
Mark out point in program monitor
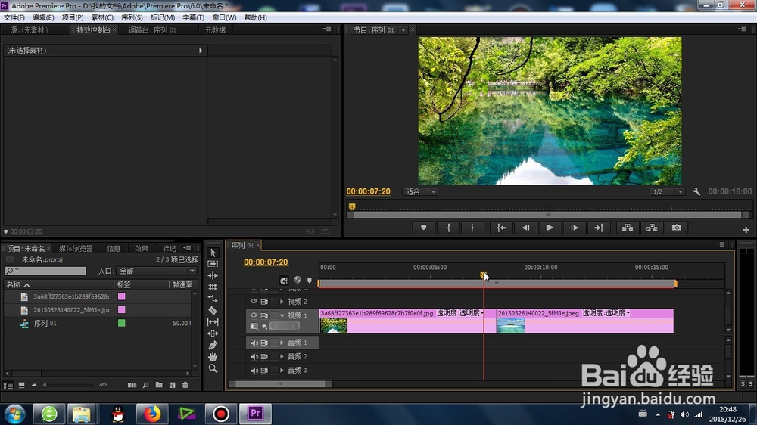point(472,228)
